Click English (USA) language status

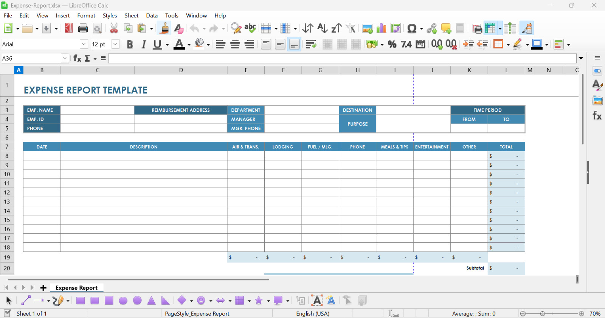point(313,314)
